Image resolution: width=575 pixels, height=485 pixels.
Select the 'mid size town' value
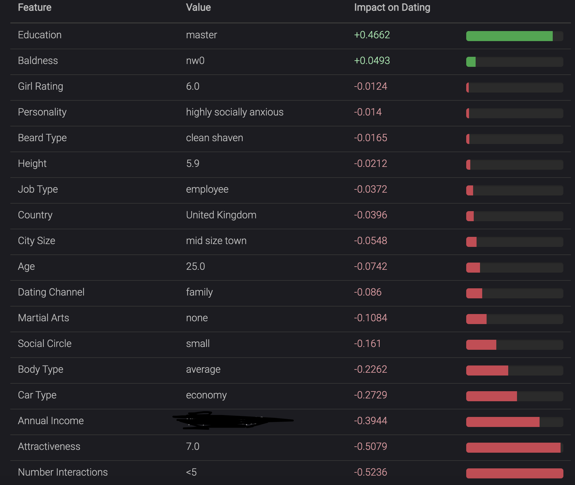(216, 241)
